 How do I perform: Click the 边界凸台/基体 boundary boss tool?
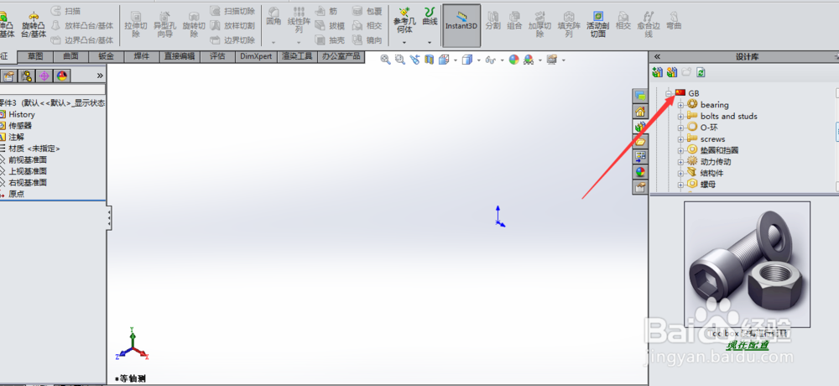pyautogui.click(x=82, y=40)
